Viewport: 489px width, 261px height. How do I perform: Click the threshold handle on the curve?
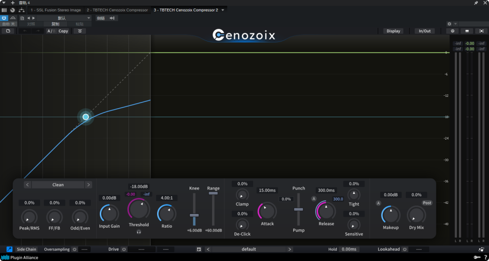click(86, 117)
